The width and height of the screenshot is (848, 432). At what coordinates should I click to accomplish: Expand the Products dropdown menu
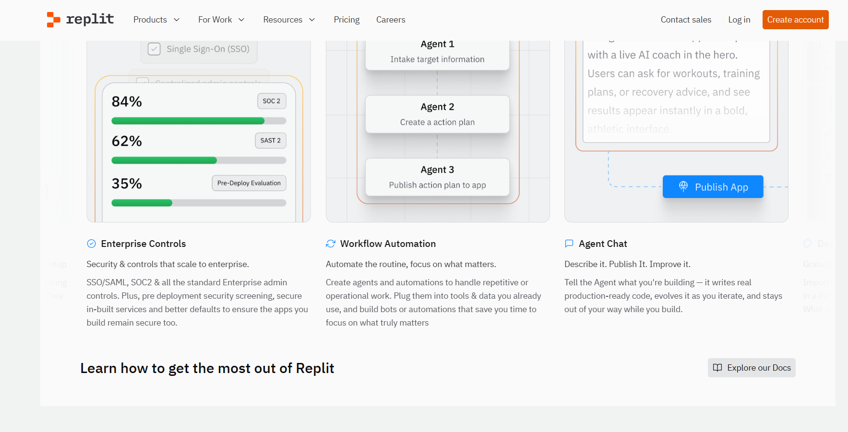(156, 20)
